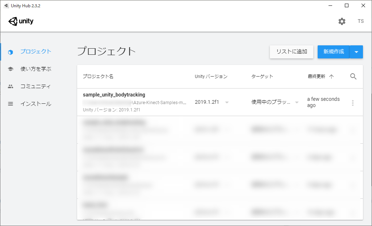Open the target platform dropdown 使用中のプラッ…

coord(297,102)
